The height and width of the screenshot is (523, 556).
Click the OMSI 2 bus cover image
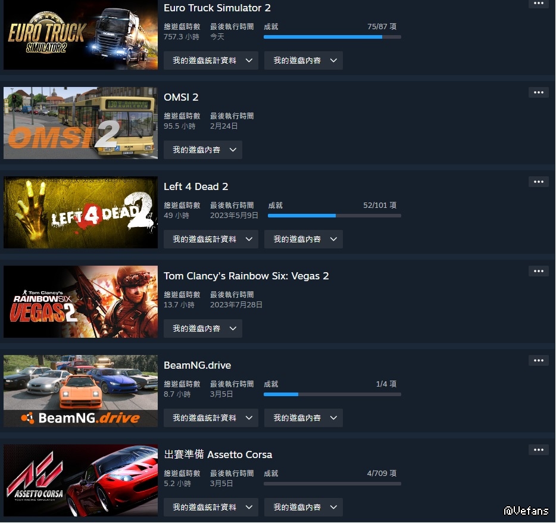pos(80,123)
